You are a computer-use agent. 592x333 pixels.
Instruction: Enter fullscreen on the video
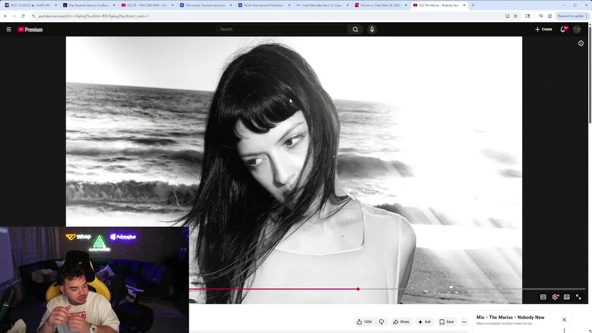pyautogui.click(x=579, y=297)
